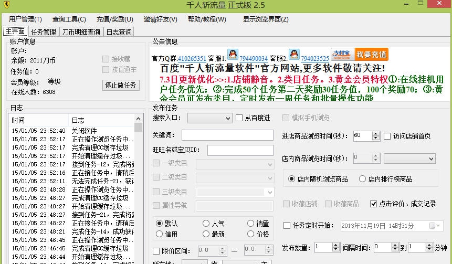Toggle the 接直通车 checkbox
This screenshot has width=452, height=264.
point(106,69)
